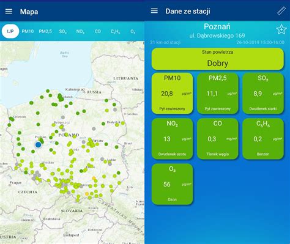Show SO₂ layer on the map tab
This screenshot has height=244, width=290.
pyautogui.click(x=63, y=32)
